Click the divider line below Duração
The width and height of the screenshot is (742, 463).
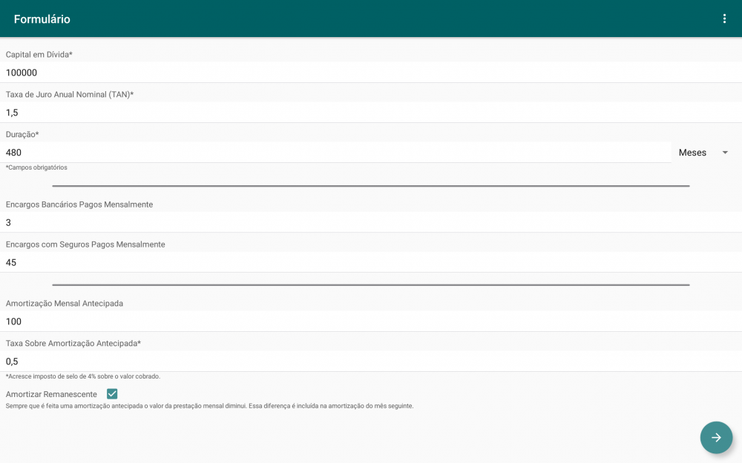[x=371, y=186]
